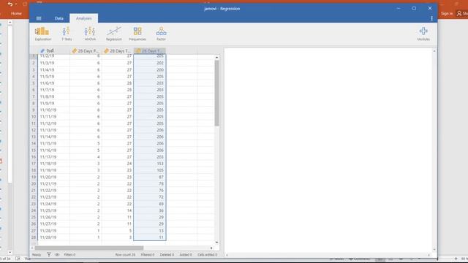Click the Row count 28 status text
The height and width of the screenshot is (263, 468).
125,255
